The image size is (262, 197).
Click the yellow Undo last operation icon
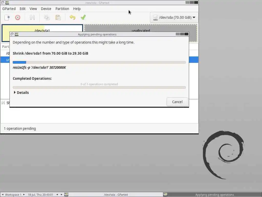72,17
